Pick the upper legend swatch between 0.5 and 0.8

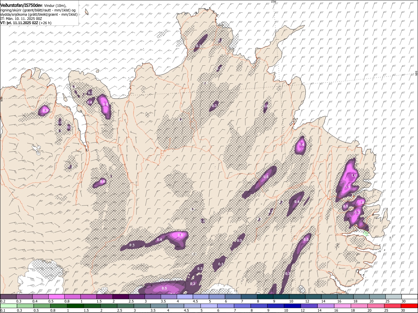pyautogui.click(x=56, y=296)
